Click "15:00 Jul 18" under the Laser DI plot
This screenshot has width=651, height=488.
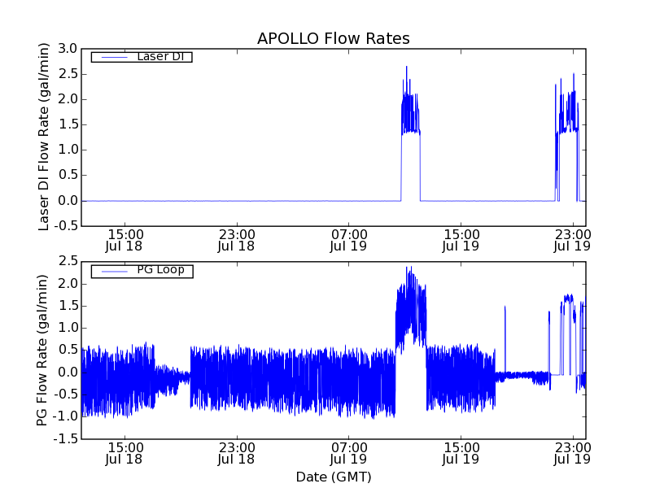tap(125, 240)
